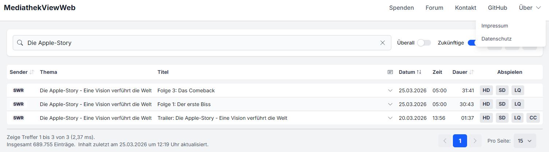Viewport: 549px width, 152px height.
Task: Open the Pro Seite count dropdown
Action: 525,141
